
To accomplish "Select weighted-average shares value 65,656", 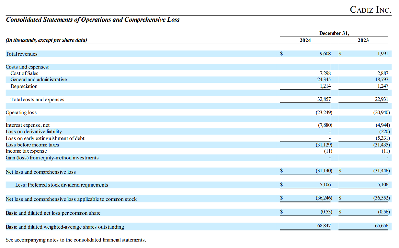I will [382, 225].
